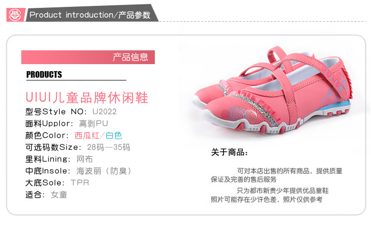The height and width of the screenshot is (225, 371).
Task: Click the pink UIUI logo icon
Action: 15,15
